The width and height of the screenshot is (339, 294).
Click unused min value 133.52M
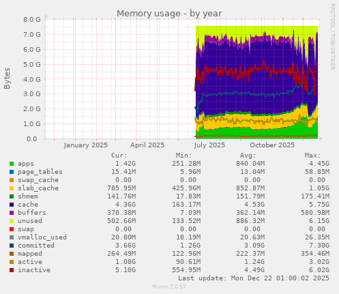point(186,221)
